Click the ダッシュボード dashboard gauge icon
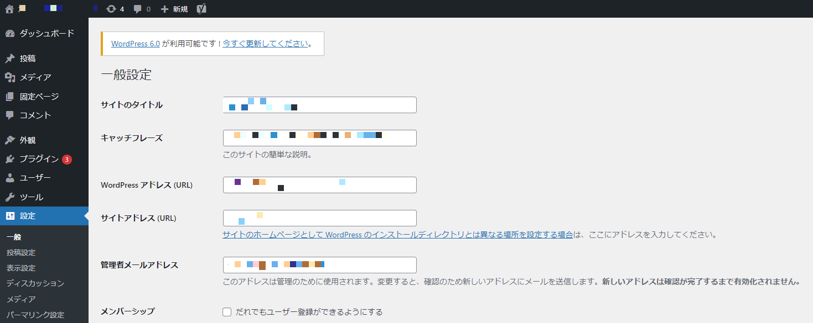 click(10, 34)
